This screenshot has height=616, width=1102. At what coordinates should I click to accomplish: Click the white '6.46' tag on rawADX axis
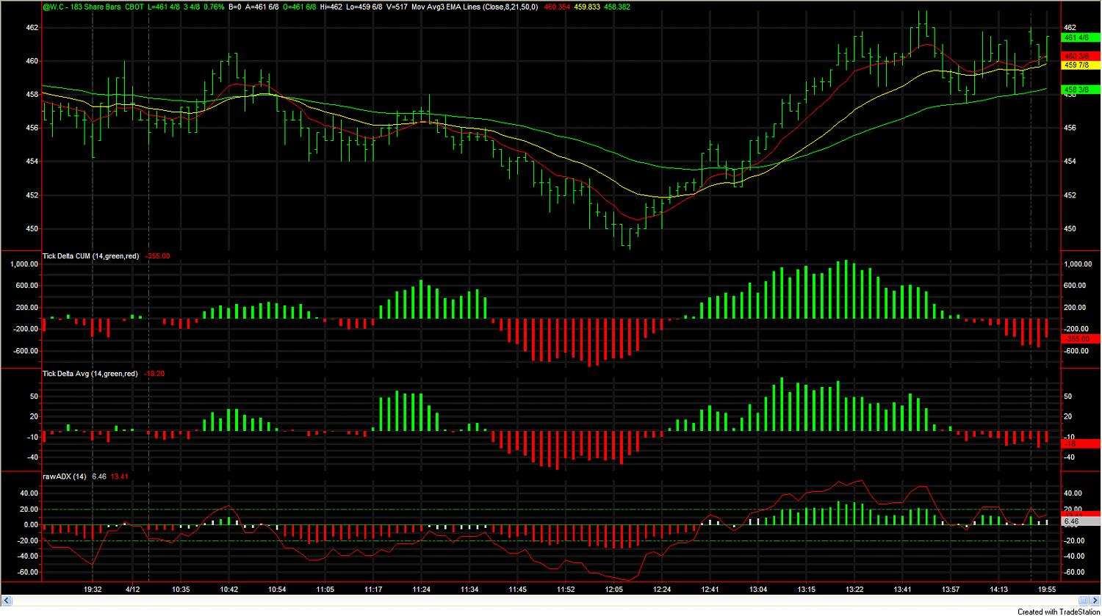tap(1081, 521)
